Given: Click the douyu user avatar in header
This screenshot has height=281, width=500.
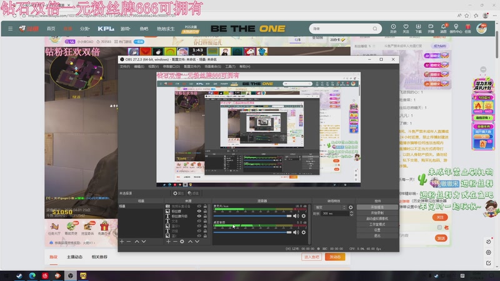Looking at the screenshot, I should [x=481, y=29].
